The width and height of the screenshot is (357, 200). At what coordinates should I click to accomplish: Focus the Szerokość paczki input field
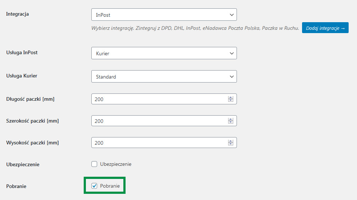coord(164,121)
